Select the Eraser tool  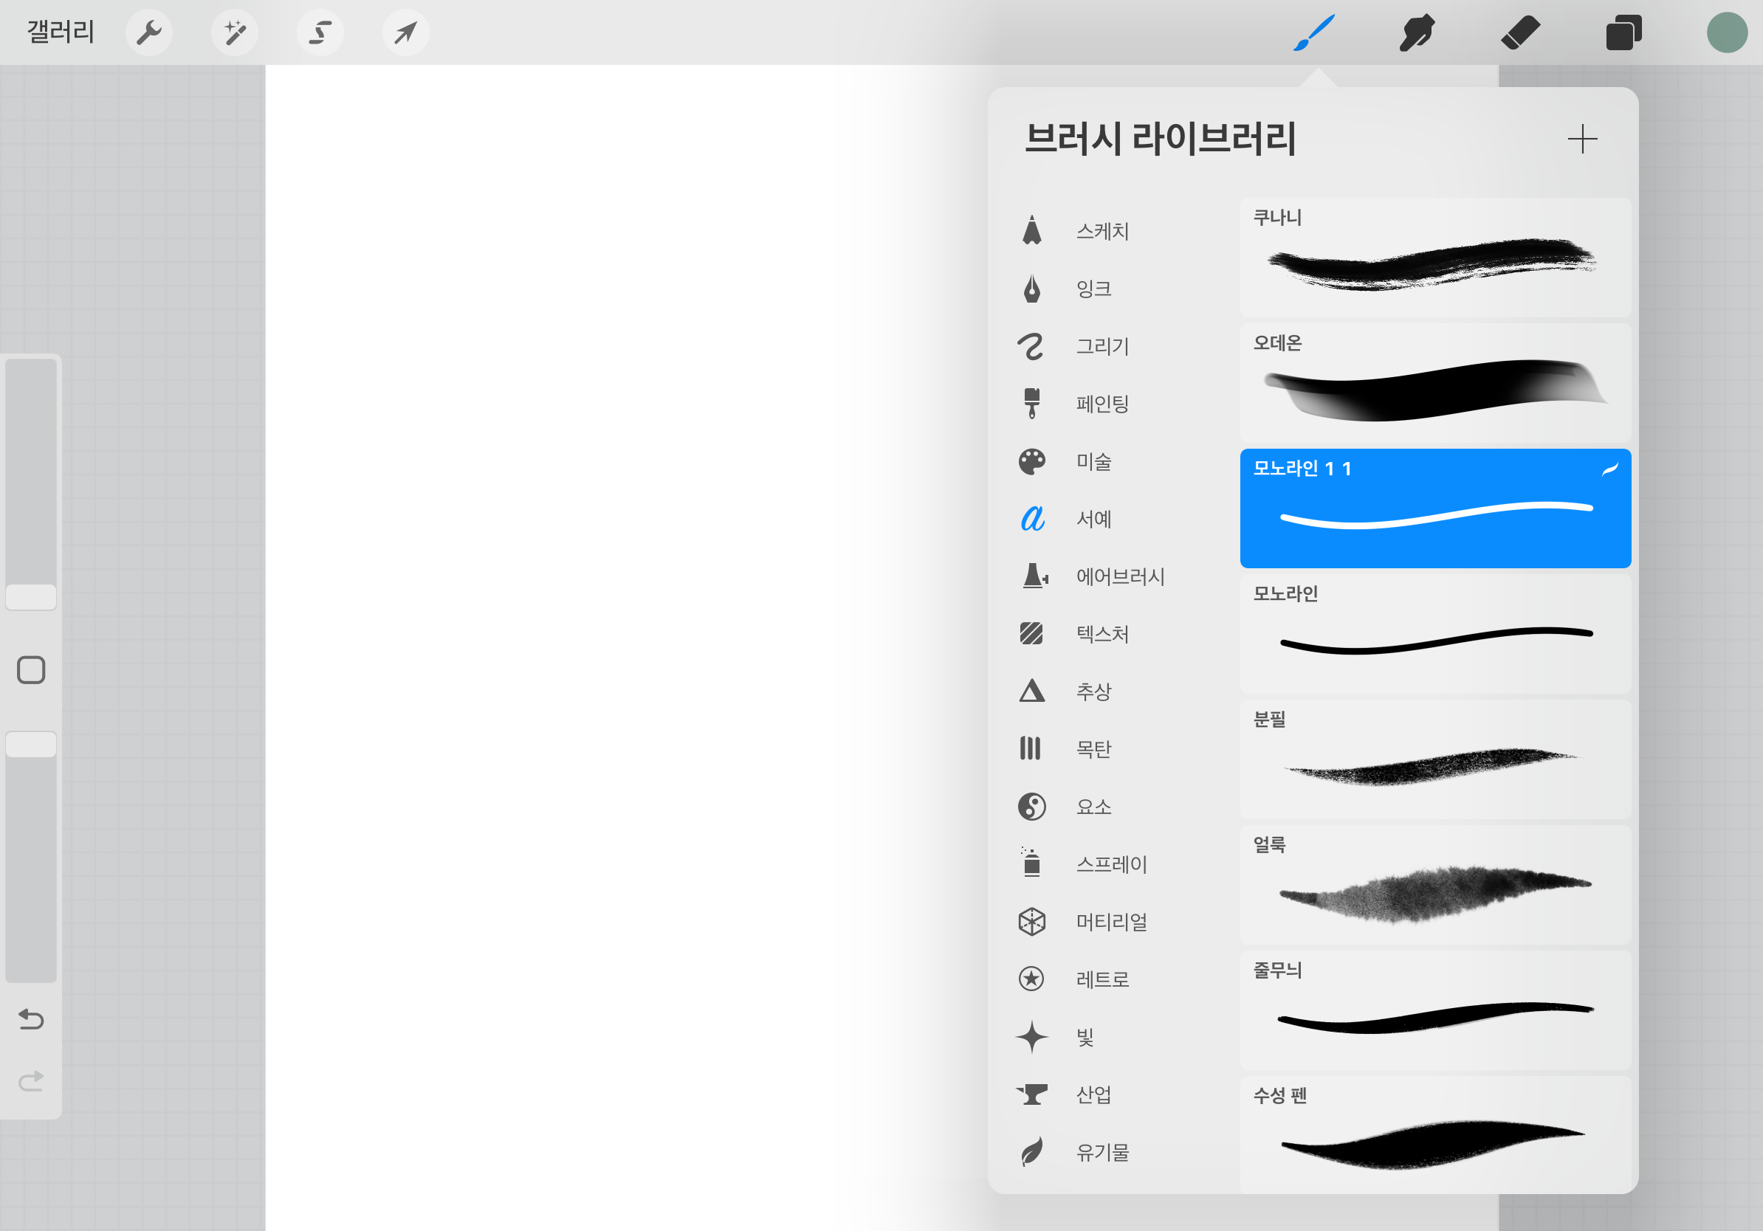pos(1519,33)
